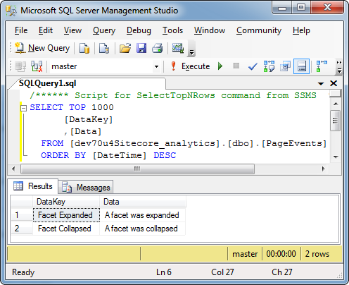Viewport: 349px width, 285px height.
Task: Click the horizontal scrollbar thumb
Action: (x=137, y=169)
